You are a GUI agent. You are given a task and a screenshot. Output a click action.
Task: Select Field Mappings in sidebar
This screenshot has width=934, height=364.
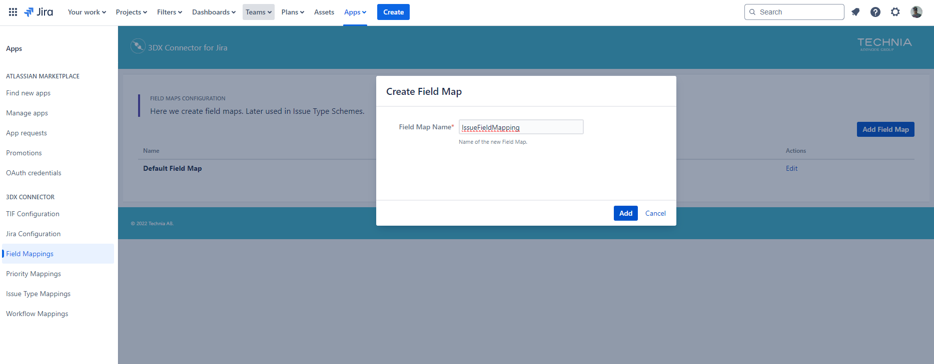click(x=58, y=254)
